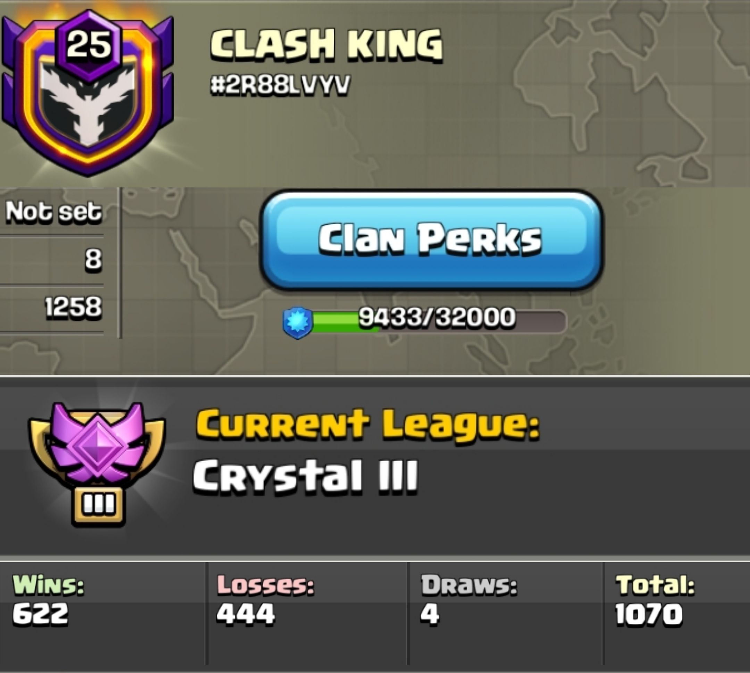
Task: Open the Clan Perks button
Action: click(x=432, y=239)
